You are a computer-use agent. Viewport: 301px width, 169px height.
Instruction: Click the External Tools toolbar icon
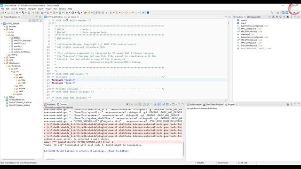pos(79,13)
